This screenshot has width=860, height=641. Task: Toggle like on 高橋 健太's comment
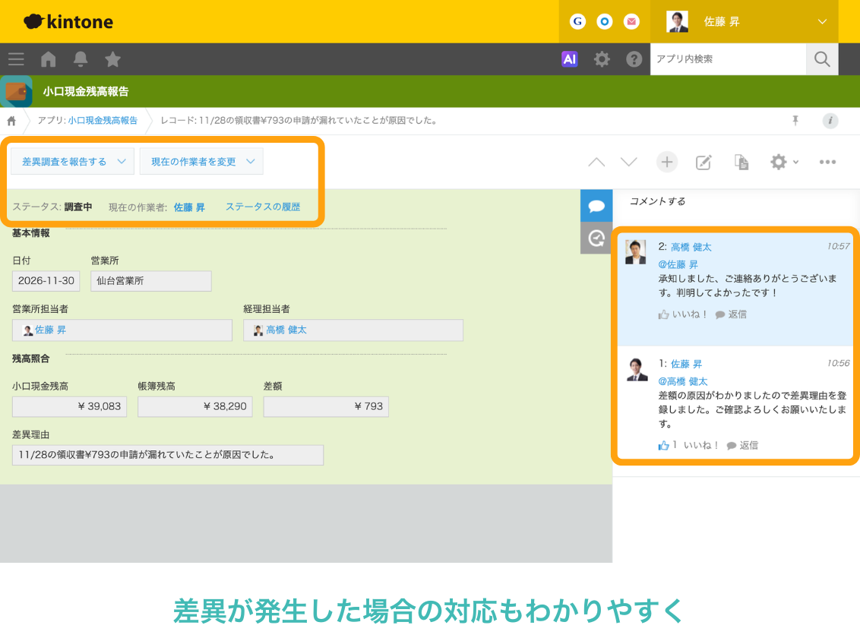coord(682,314)
